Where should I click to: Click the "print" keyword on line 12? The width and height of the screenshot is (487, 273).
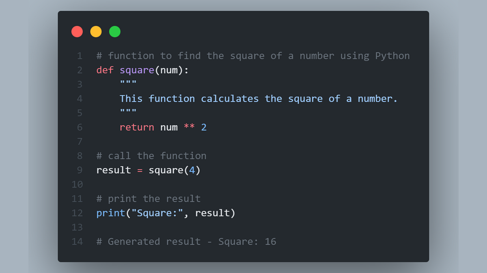pos(111,213)
